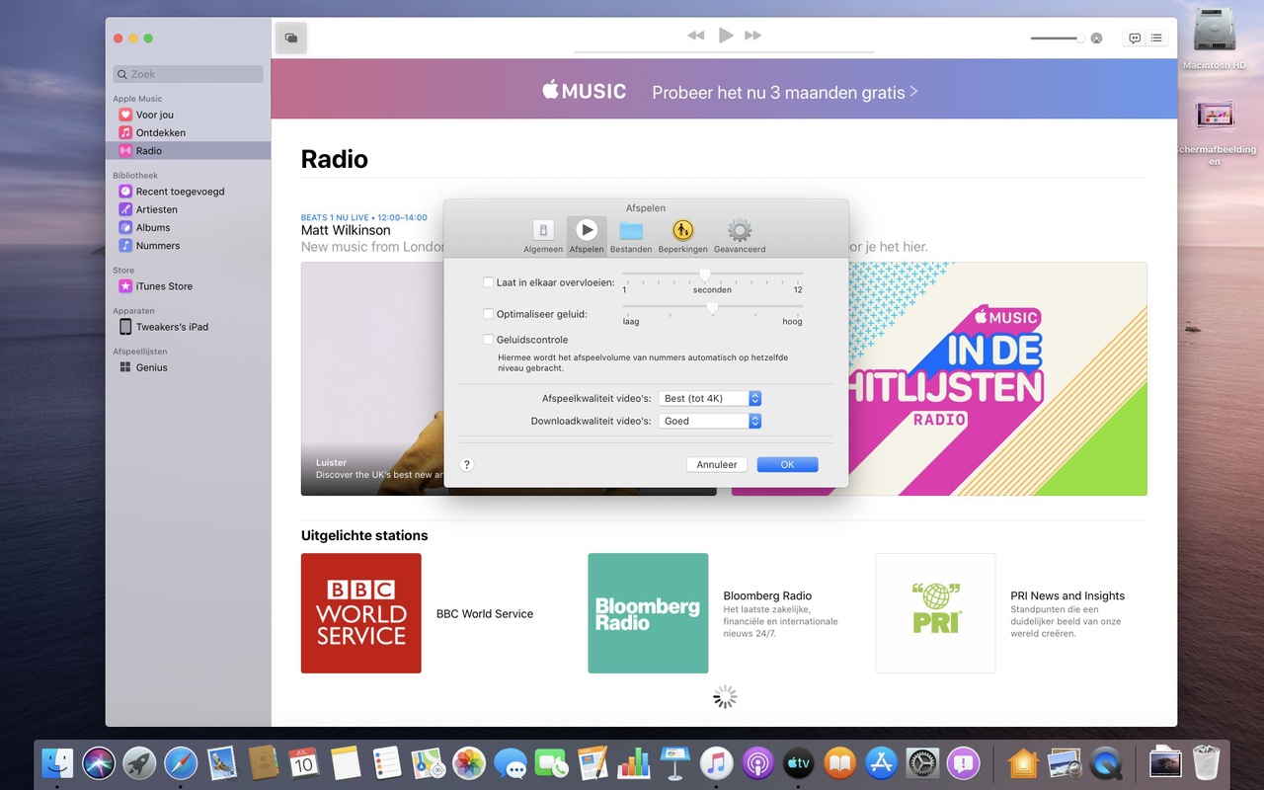This screenshot has height=790, width=1264.
Task: Open the Apple TV app from Dock
Action: (799, 763)
